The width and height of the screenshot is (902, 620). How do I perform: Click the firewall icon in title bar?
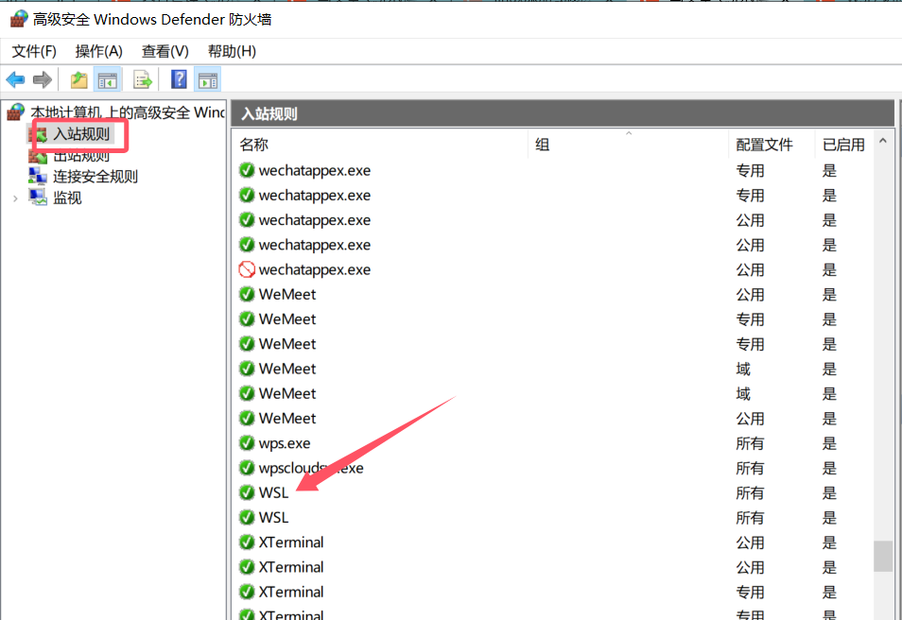pyautogui.click(x=19, y=19)
